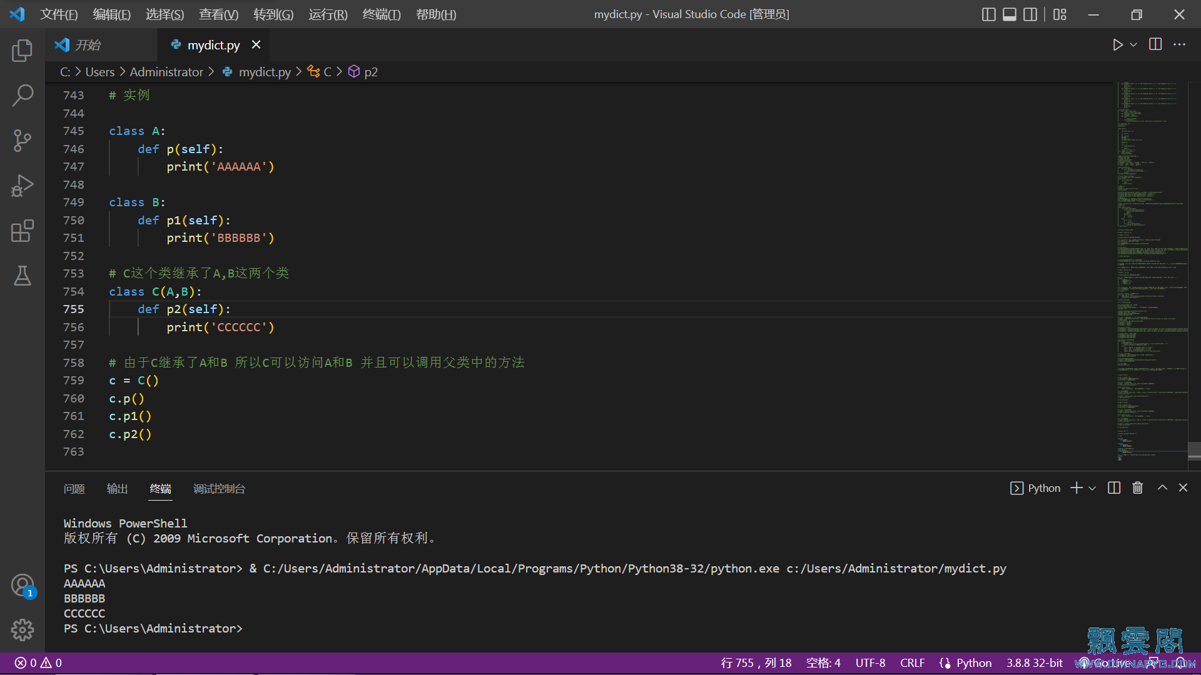Select language mode Python in status bar

coord(973,663)
